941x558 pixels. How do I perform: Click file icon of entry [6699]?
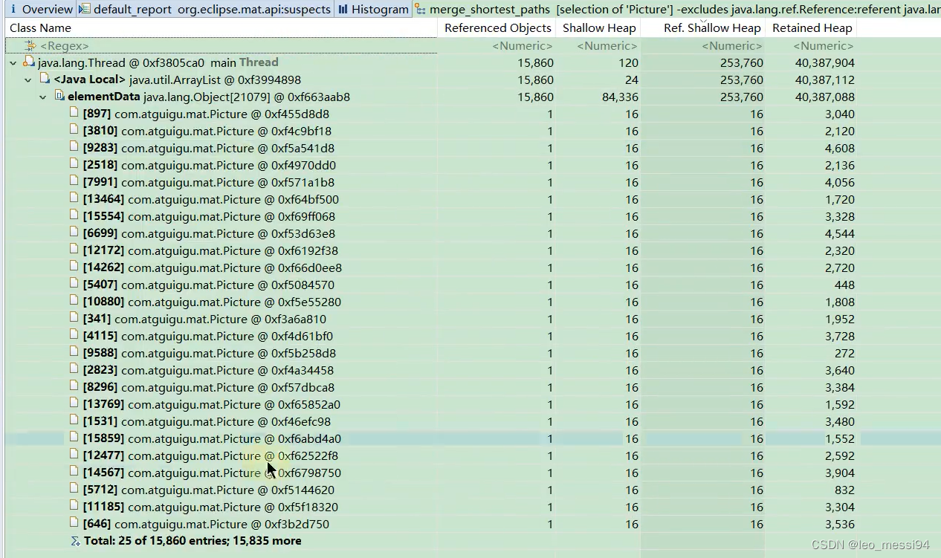[74, 233]
